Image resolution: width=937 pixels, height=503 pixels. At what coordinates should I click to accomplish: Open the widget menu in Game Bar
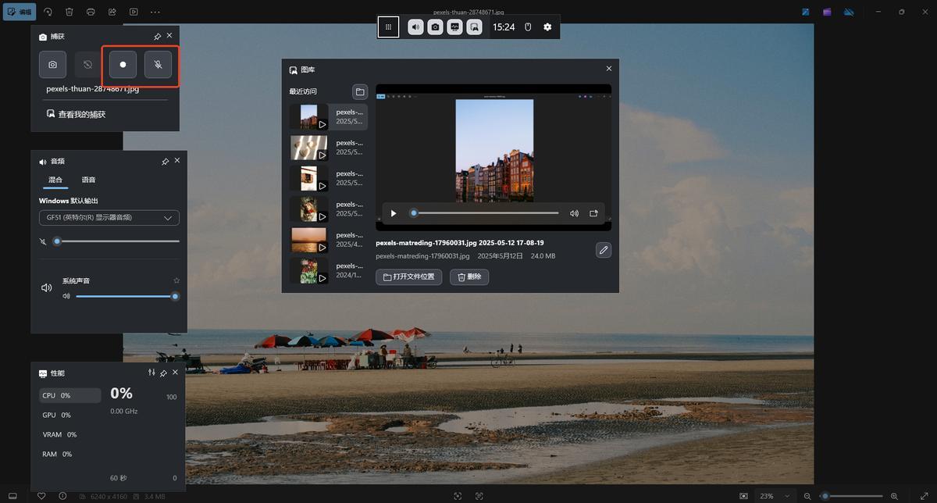[388, 27]
